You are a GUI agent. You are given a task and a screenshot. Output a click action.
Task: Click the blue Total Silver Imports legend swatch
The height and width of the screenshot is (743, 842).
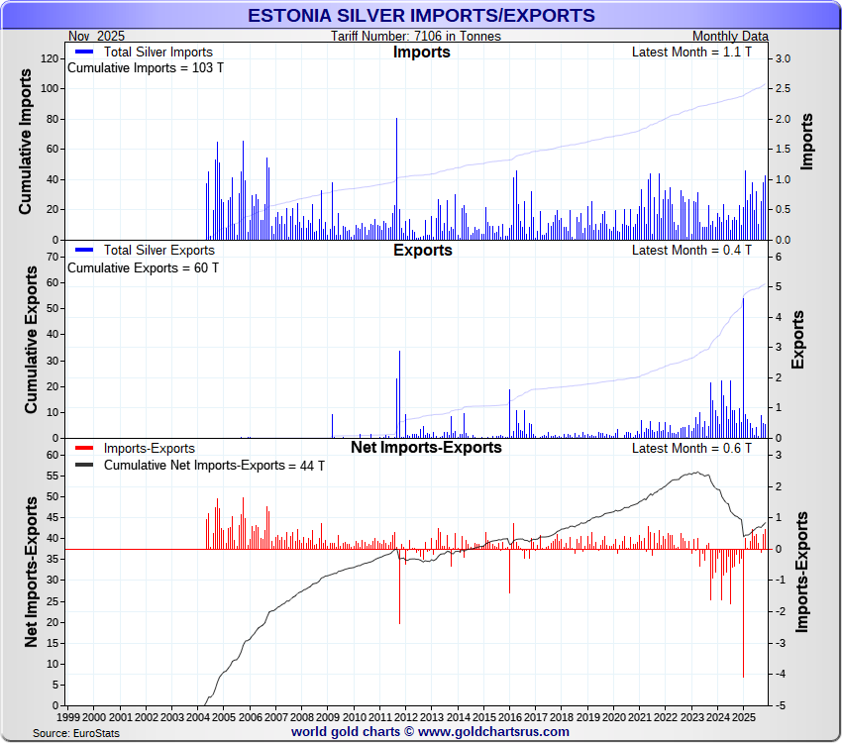click(x=83, y=53)
